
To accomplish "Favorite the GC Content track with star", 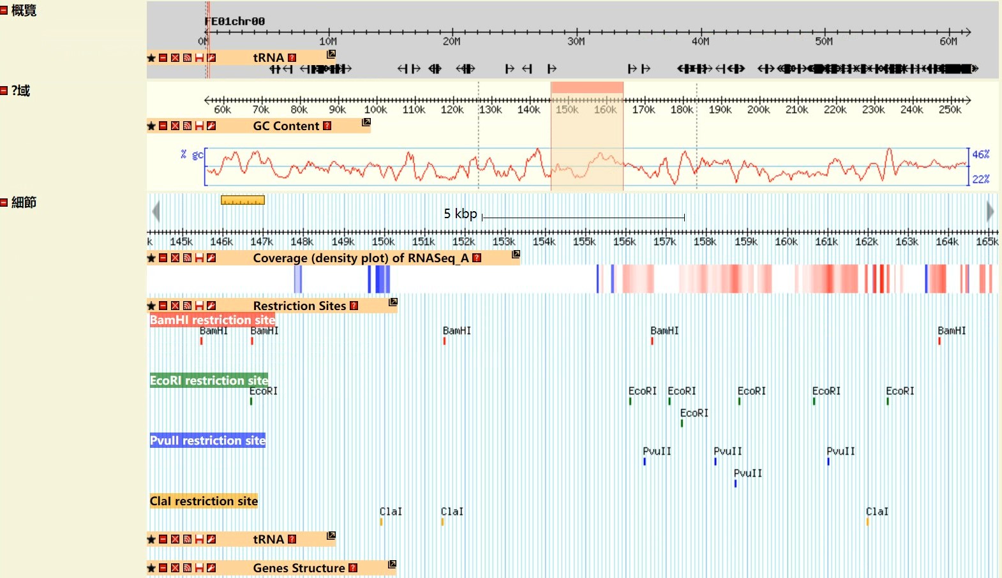I will pyautogui.click(x=151, y=126).
